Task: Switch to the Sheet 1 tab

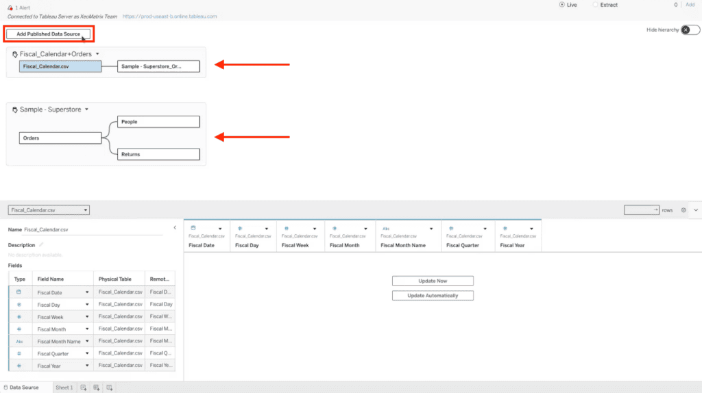Action: pyautogui.click(x=64, y=388)
